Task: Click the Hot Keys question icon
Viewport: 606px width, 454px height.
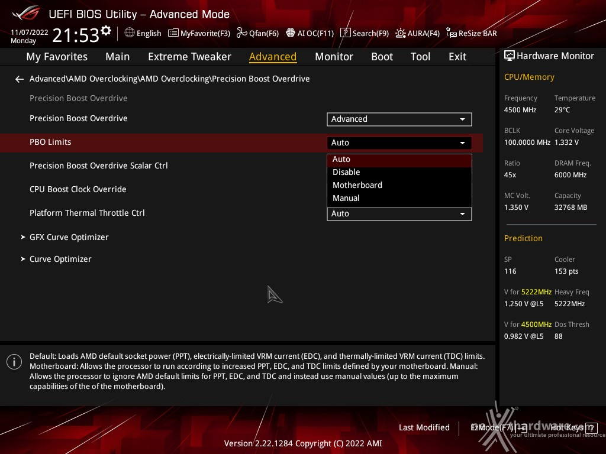Action: click(x=591, y=428)
